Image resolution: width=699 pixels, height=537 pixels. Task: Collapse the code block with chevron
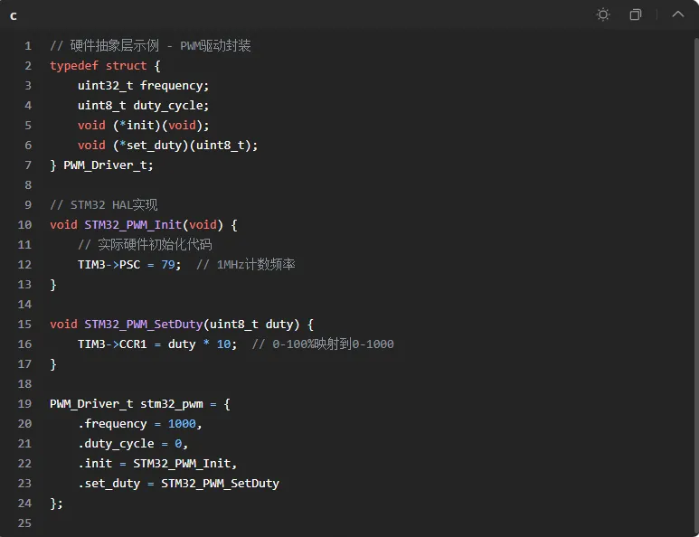677,14
